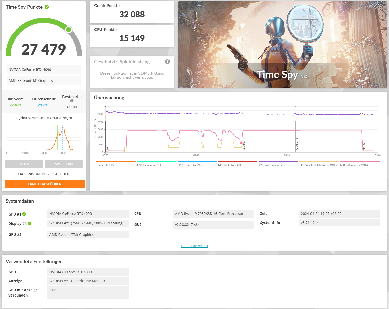Click the Display #1 resolution value
The width and height of the screenshot is (389, 309).
(x=88, y=223)
